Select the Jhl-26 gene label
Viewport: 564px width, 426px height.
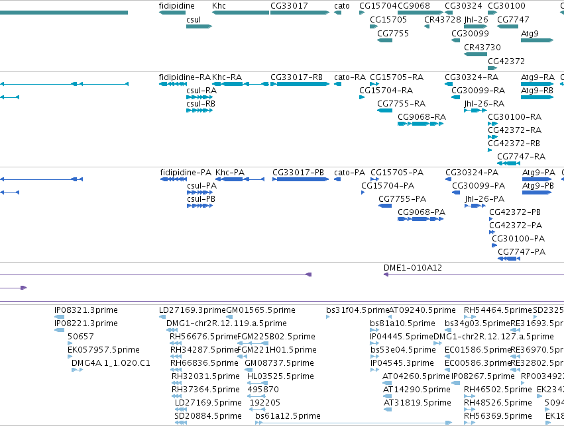coord(476,20)
